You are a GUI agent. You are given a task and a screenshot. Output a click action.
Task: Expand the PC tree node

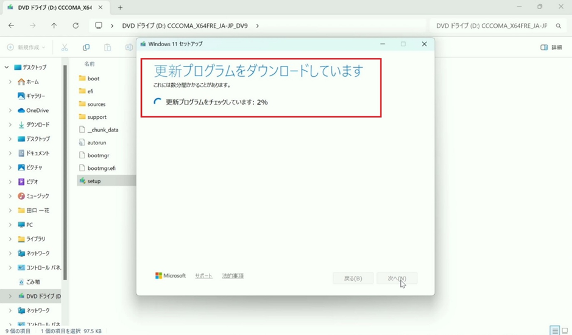[x=10, y=225]
